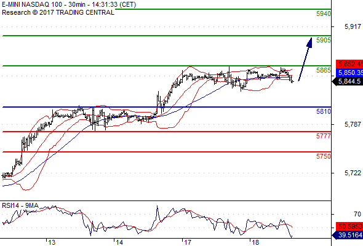Click the 'RSI14 - 9MA' indicator label
The height and width of the screenshot is (246, 363).
tap(20, 205)
